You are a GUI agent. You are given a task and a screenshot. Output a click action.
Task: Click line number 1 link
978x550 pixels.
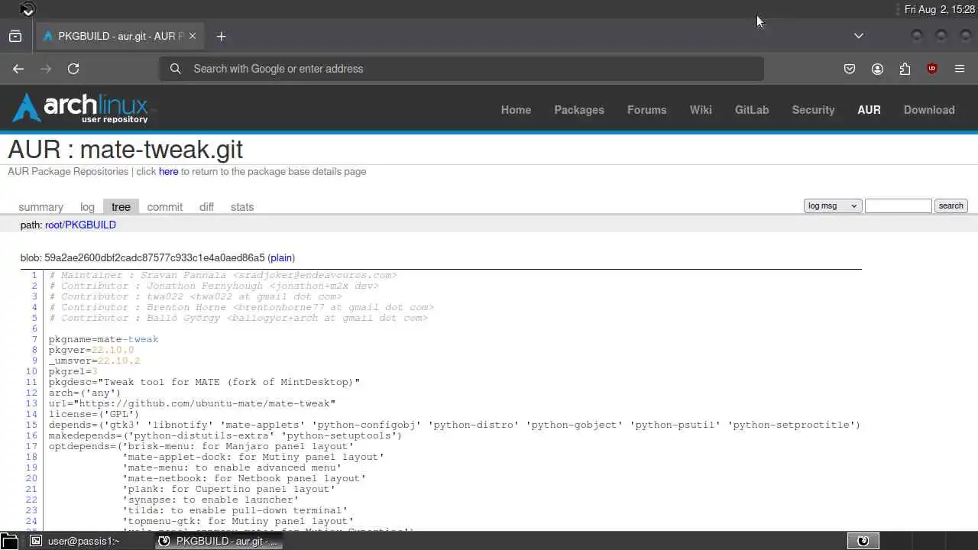(34, 275)
